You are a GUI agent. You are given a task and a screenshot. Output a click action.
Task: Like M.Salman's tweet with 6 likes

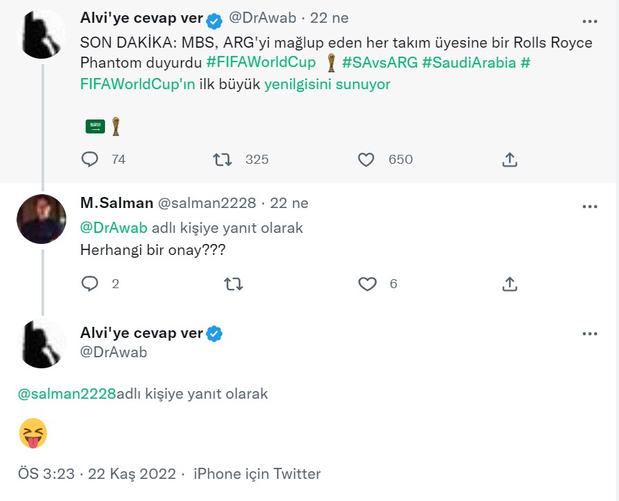click(367, 284)
